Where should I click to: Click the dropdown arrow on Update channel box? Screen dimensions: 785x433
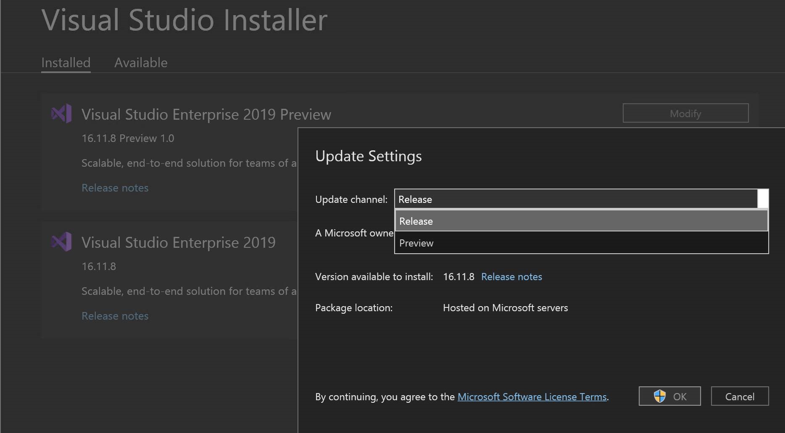[763, 199]
